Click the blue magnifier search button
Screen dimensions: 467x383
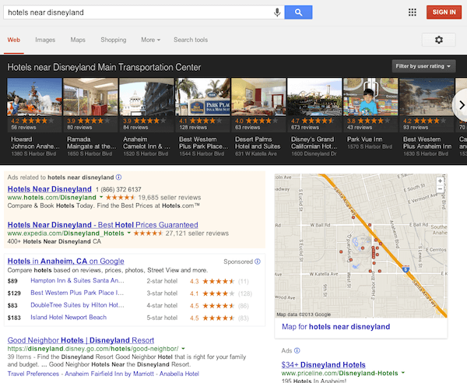pyautogui.click(x=298, y=12)
